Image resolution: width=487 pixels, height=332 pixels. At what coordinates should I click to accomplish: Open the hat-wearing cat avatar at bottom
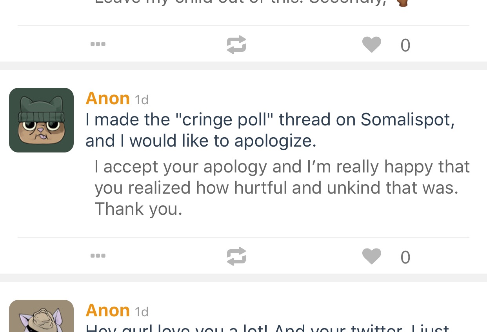[41, 316]
